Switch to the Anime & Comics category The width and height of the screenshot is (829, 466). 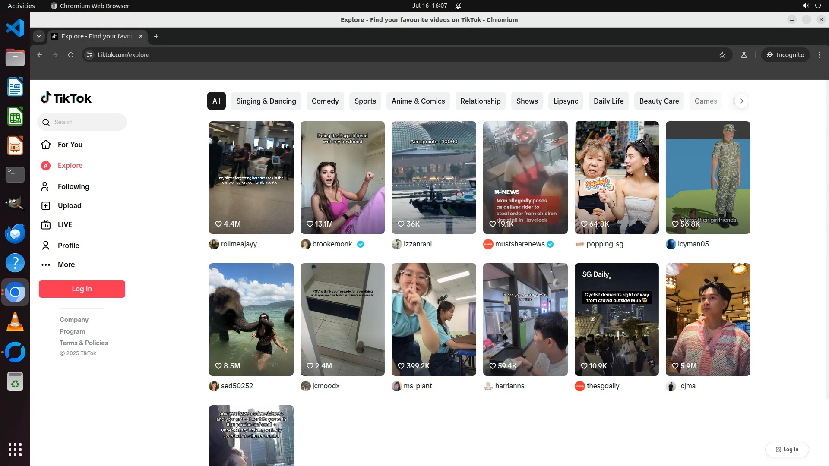tap(418, 101)
